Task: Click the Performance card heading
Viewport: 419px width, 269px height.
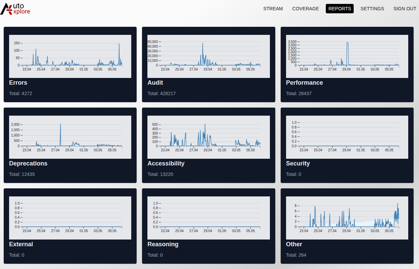Action: click(304, 83)
